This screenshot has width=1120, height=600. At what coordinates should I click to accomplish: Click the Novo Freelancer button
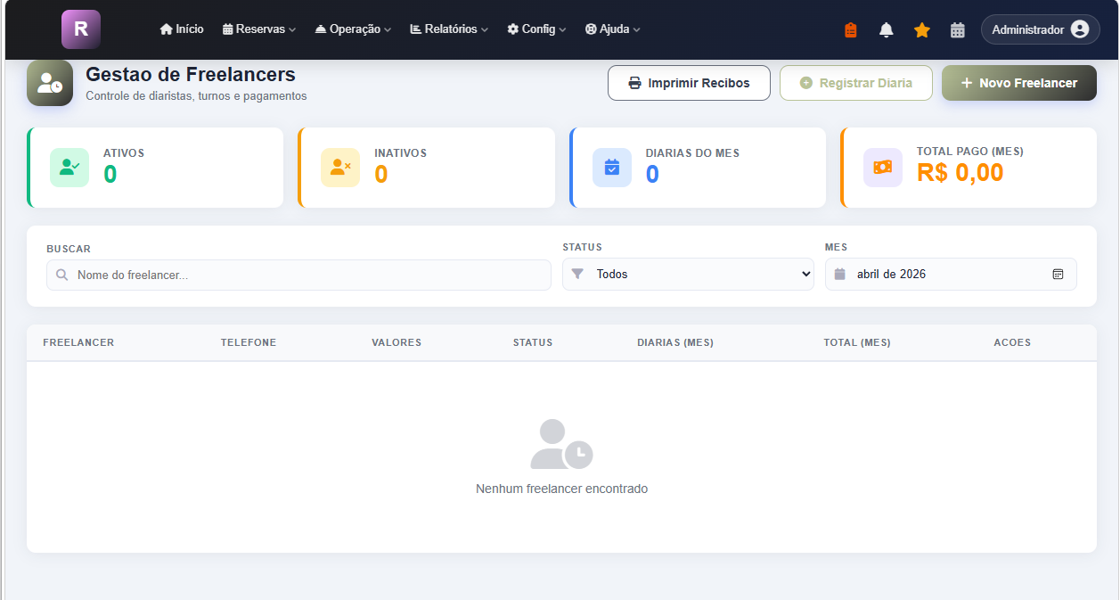pyautogui.click(x=1018, y=83)
